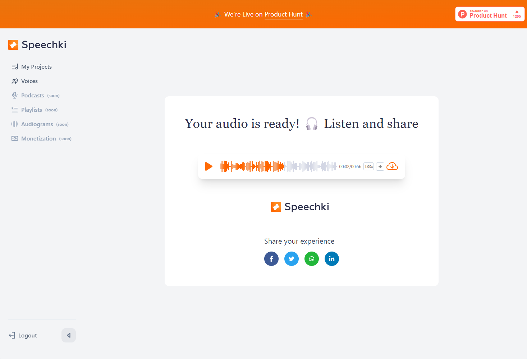
Task: Change the 1.00x playback speed
Action: [x=369, y=167]
